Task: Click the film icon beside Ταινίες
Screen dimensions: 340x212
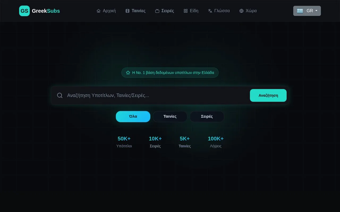Action: [x=127, y=11]
